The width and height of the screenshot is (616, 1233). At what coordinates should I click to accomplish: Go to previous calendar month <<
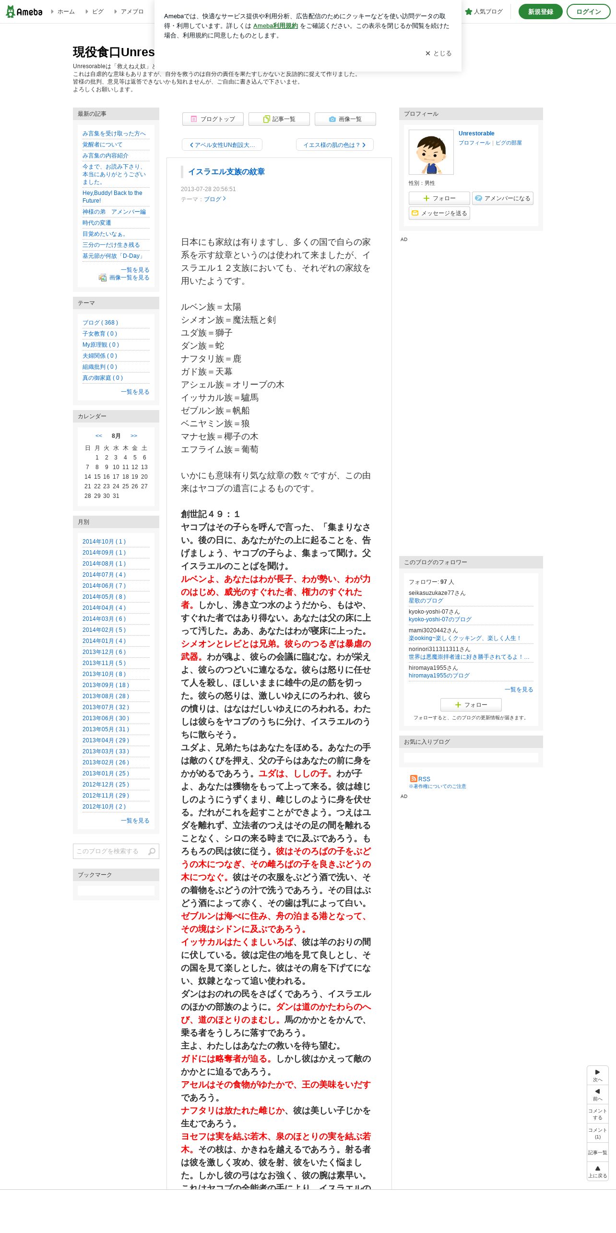tap(99, 436)
